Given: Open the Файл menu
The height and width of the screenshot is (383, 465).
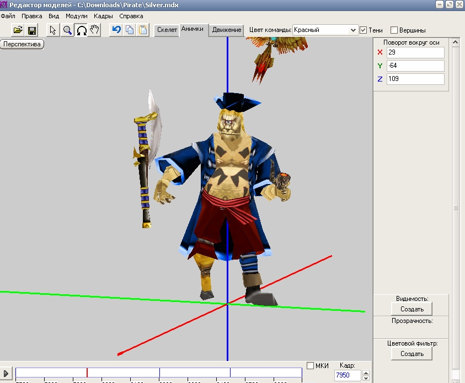Looking at the screenshot, I should coord(8,16).
